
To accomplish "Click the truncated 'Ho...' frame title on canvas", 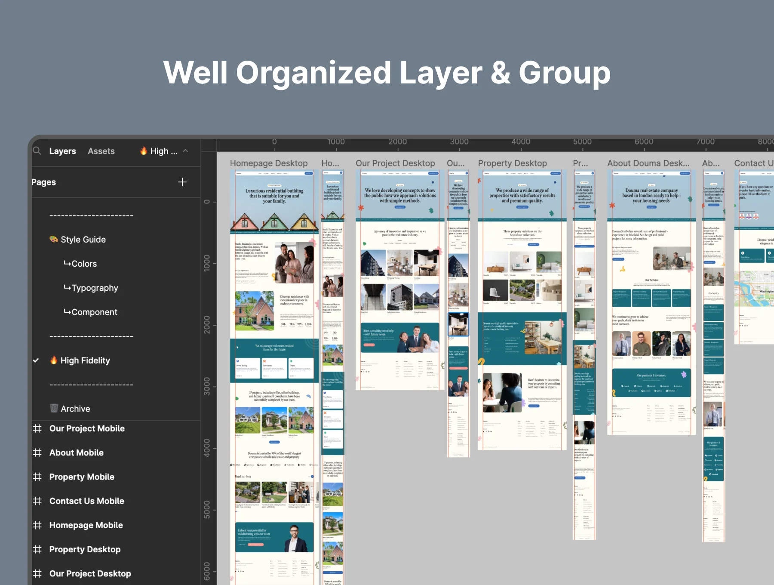I will 330,163.
